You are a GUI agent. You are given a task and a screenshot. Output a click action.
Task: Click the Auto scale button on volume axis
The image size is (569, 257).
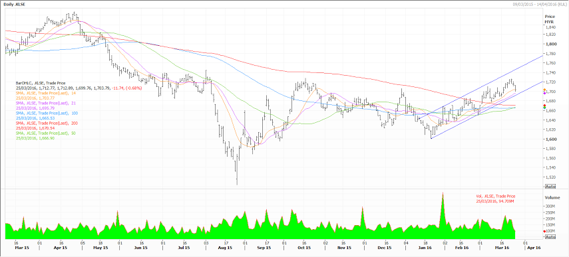tap(550, 236)
